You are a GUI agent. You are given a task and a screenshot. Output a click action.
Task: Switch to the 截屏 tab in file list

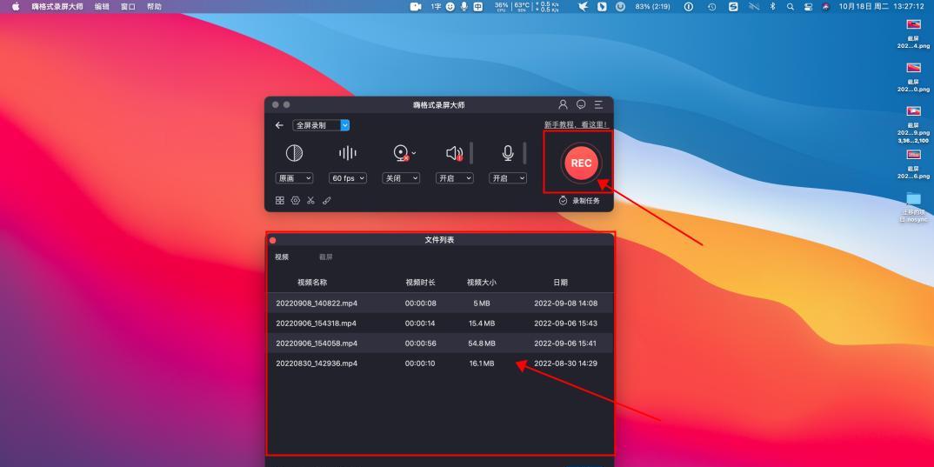pos(326,257)
